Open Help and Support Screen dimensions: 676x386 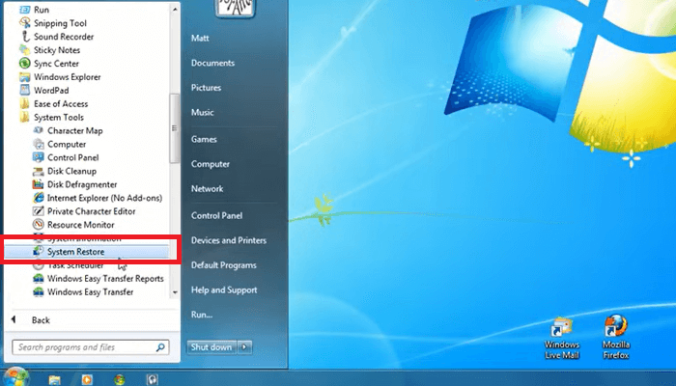coord(223,290)
